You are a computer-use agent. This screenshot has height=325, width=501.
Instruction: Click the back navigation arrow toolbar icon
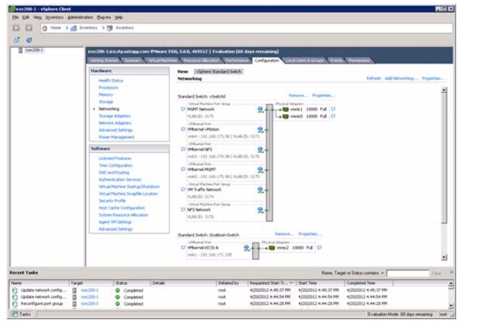point(16,28)
